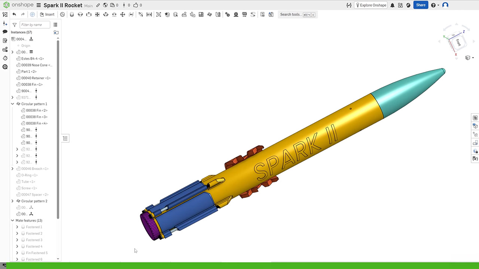479x269 pixels.
Task: Click the thumbs-up like icon
Action: [135, 5]
